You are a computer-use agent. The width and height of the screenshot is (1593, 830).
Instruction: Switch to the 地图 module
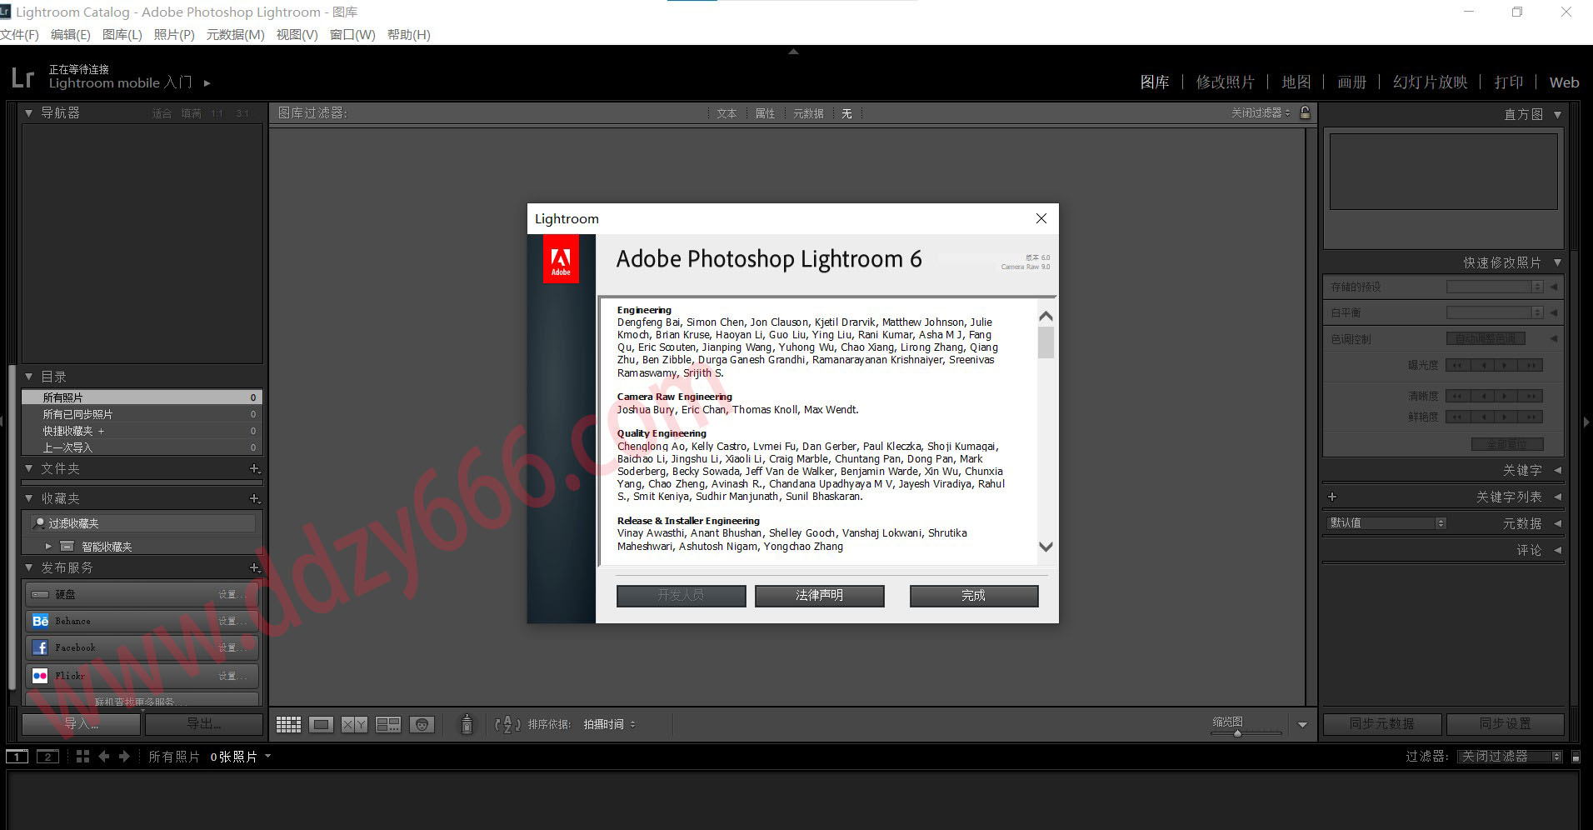pos(1296,82)
